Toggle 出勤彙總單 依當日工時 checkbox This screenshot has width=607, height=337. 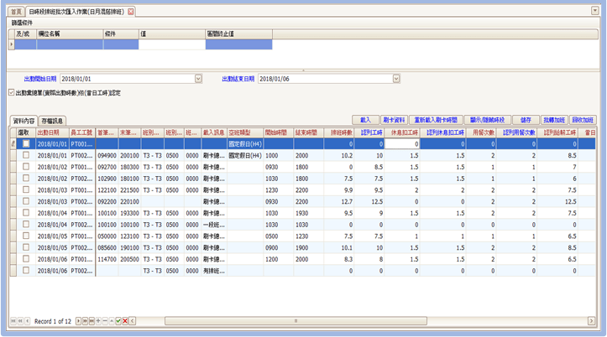pyautogui.click(x=12, y=92)
